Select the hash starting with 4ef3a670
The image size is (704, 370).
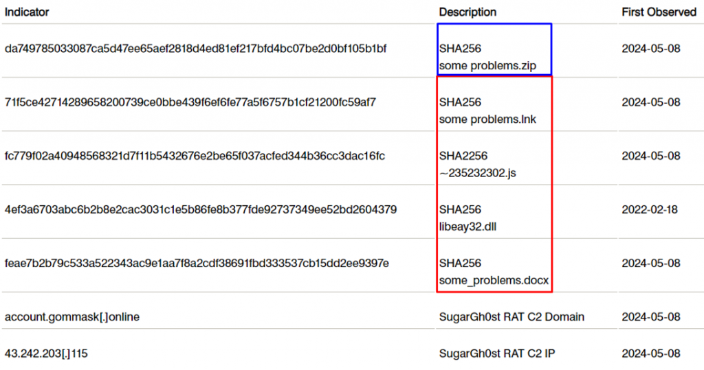[x=201, y=210]
